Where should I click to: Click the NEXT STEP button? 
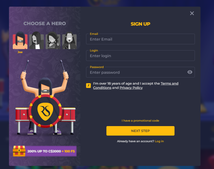[140, 131]
